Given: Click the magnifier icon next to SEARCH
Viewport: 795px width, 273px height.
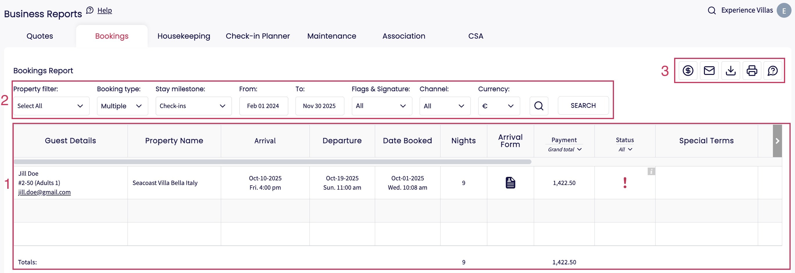Looking at the screenshot, I should (x=538, y=106).
